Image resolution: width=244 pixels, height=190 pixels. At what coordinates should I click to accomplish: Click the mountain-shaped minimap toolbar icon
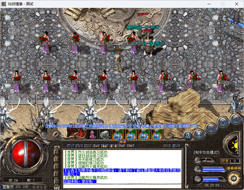coord(71,146)
